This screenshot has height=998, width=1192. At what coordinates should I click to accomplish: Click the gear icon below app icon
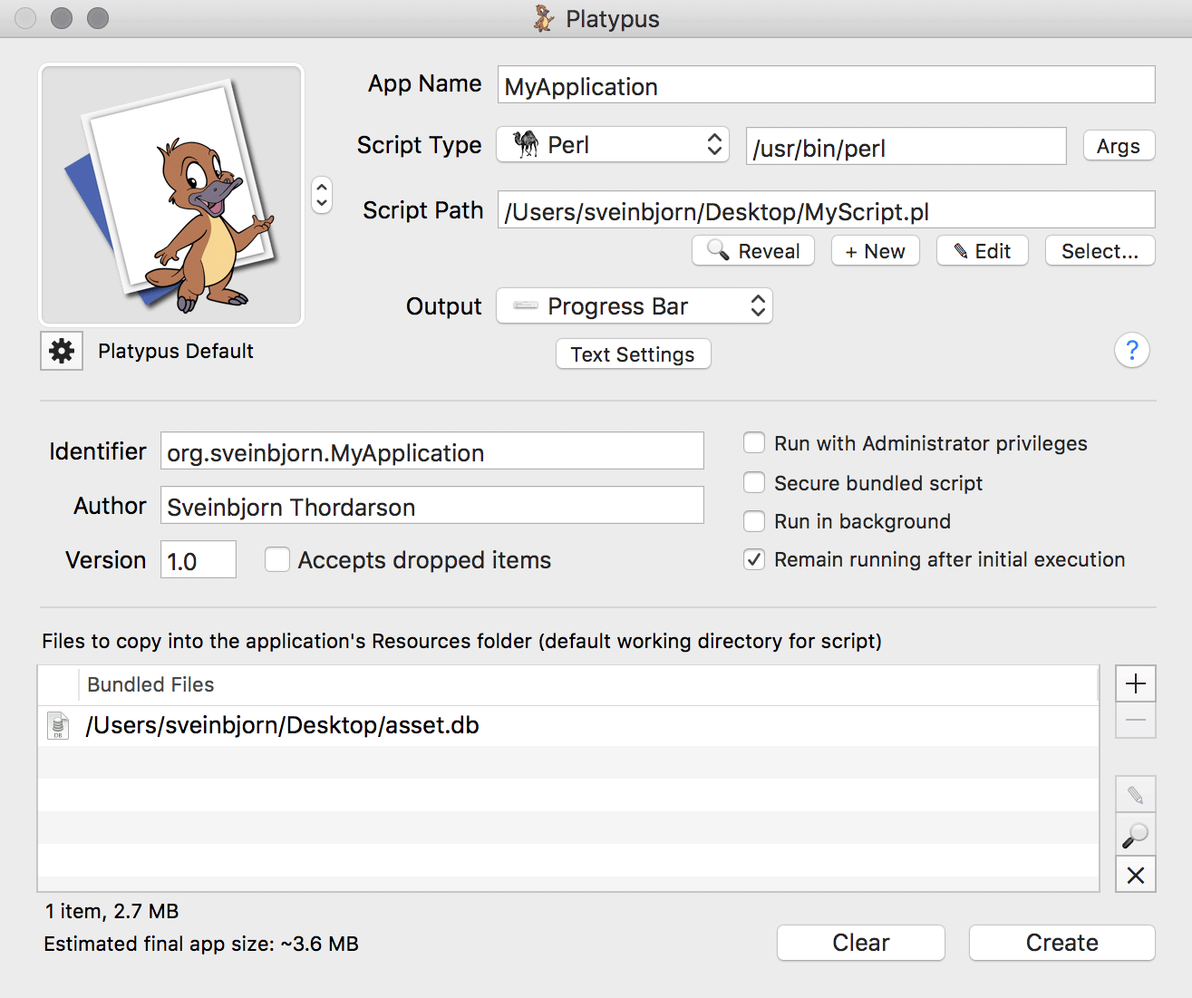point(62,351)
